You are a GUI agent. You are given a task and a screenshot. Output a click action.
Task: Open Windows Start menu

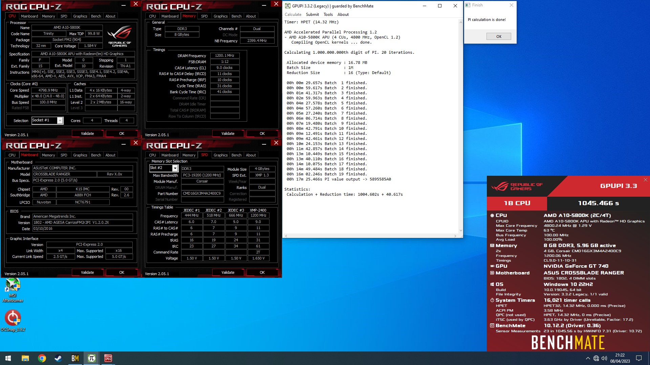pos(8,358)
